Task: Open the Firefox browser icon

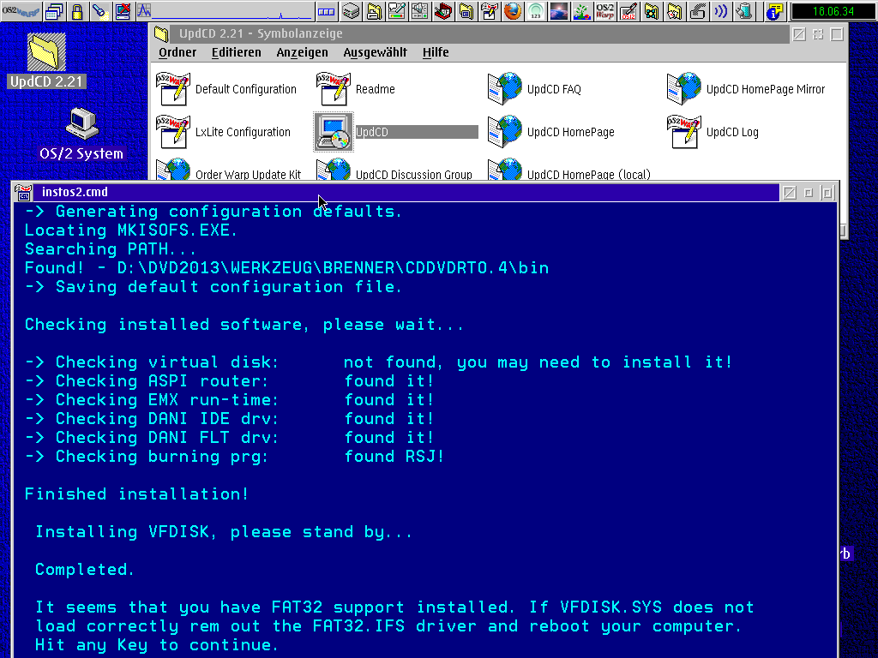Action: point(513,10)
